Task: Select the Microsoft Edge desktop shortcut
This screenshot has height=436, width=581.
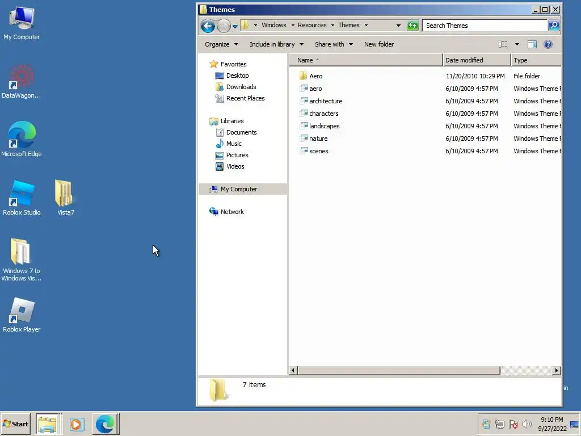Action: point(22,140)
